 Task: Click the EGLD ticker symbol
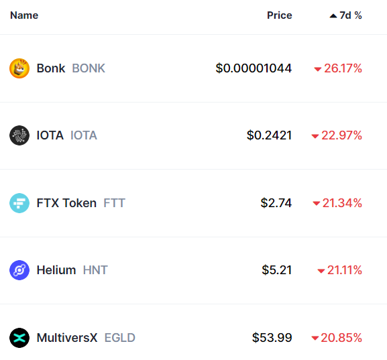coord(120,338)
